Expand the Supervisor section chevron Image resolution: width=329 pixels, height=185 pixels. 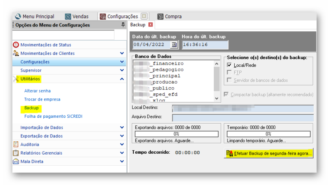(x=122, y=70)
